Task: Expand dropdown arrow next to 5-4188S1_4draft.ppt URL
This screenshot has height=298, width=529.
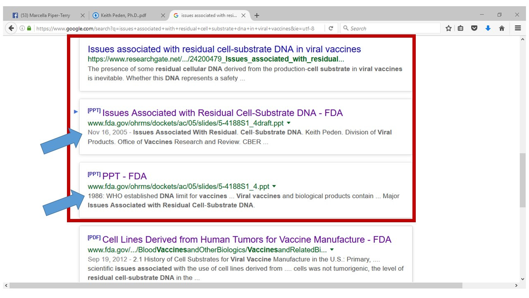Action: (x=288, y=123)
